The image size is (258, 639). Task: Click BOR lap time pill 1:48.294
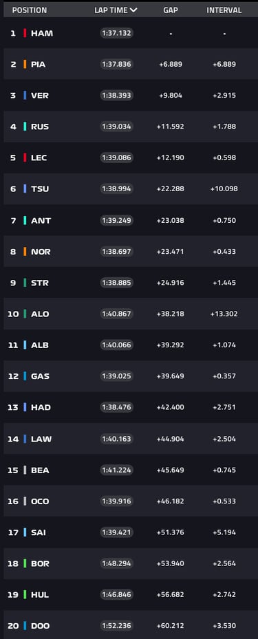click(116, 563)
